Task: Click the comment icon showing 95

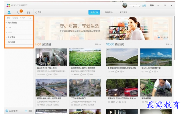Action: (54, 74)
